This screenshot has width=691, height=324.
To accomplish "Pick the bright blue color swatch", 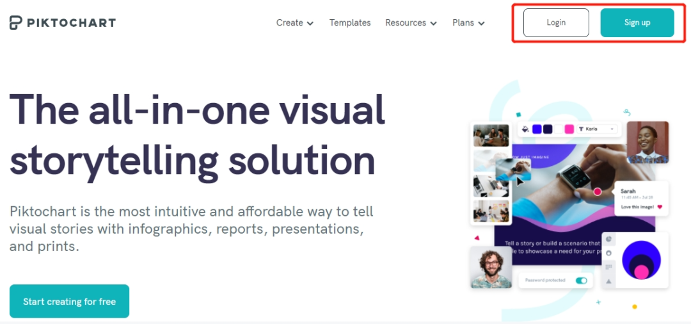I will 537,129.
